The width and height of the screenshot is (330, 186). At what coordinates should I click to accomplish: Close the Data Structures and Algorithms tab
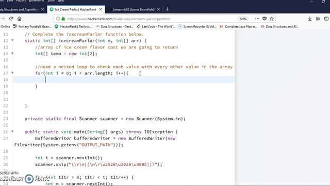pos(42,9)
